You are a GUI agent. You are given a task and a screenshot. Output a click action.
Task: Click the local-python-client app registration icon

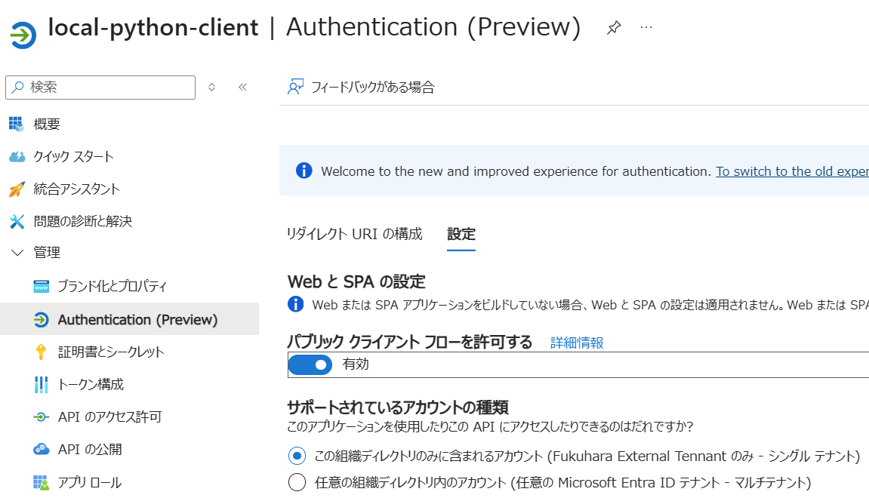point(23,35)
